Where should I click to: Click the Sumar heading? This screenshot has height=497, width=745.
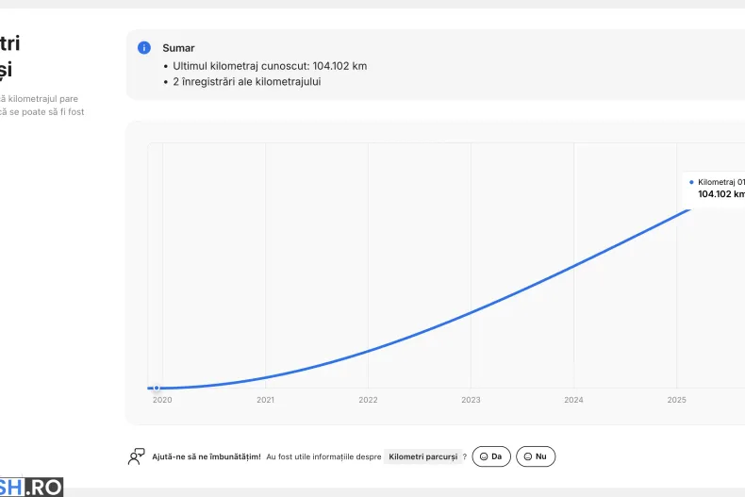click(178, 47)
